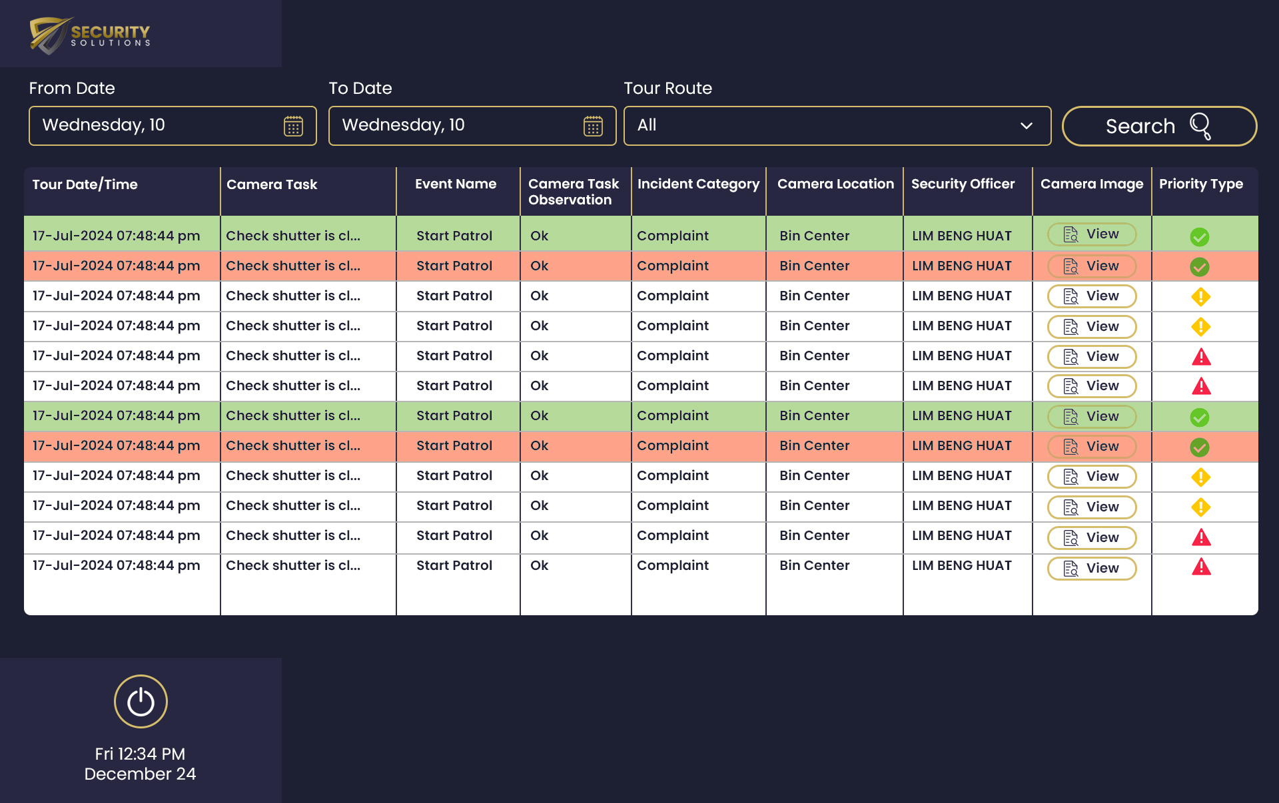Image resolution: width=1279 pixels, height=803 pixels.
Task: Click the magnifier icon in Search button
Action: click(x=1200, y=126)
